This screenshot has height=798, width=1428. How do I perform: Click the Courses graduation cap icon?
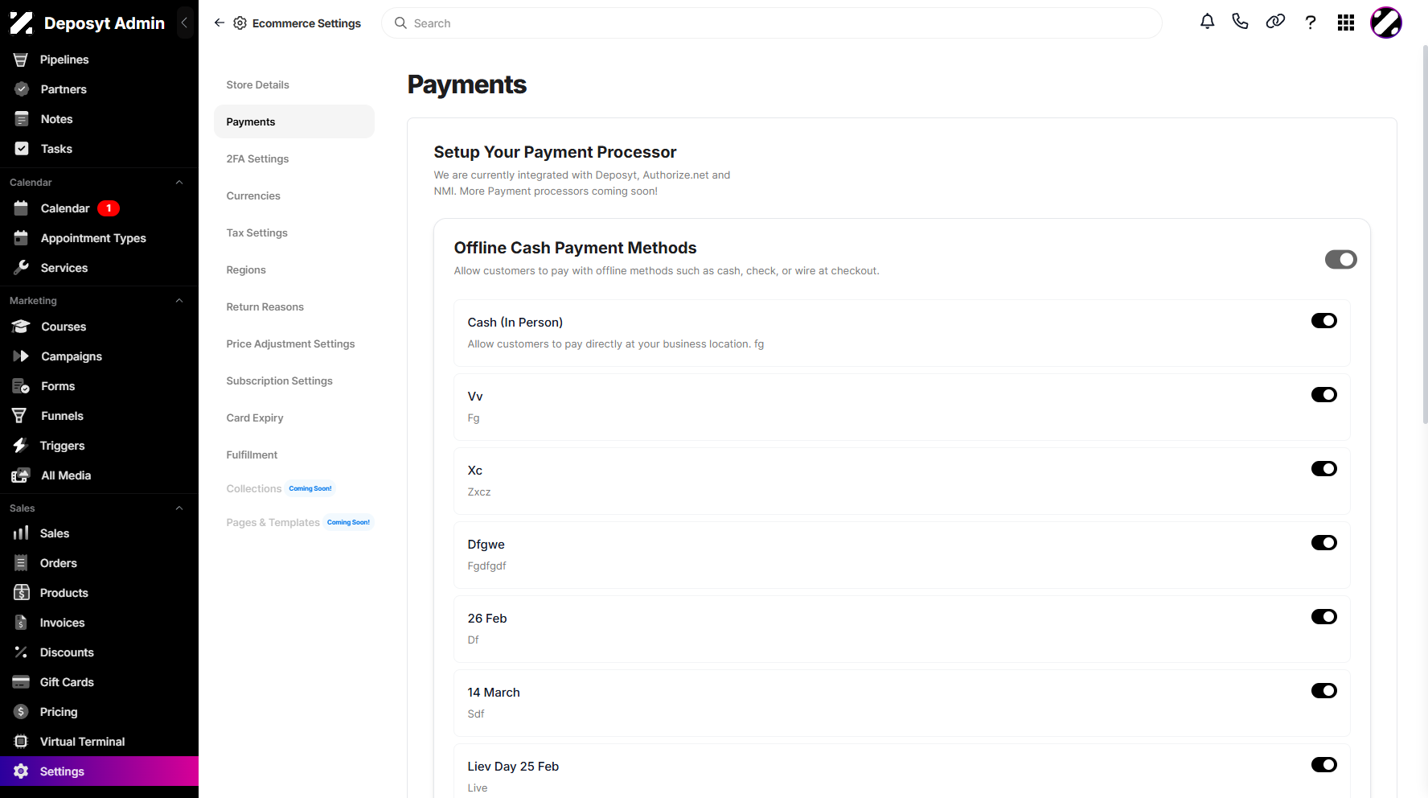[x=21, y=327]
